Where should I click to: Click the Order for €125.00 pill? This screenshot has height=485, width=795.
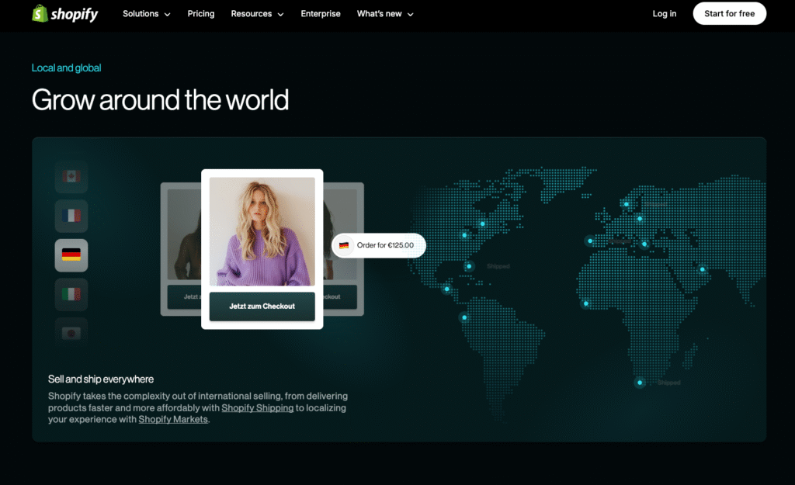pos(379,245)
